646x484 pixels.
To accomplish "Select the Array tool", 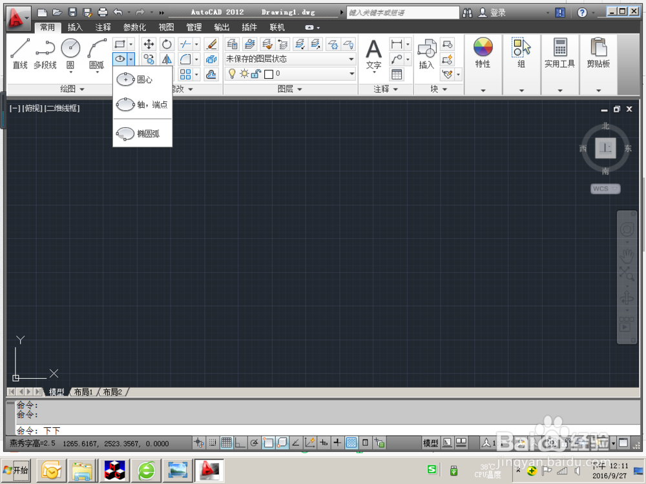I will (186, 74).
